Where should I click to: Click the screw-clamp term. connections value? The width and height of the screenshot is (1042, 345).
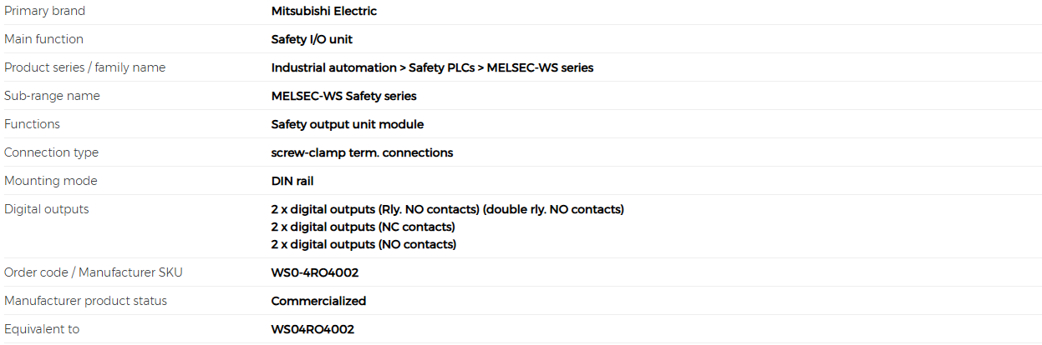(x=362, y=152)
